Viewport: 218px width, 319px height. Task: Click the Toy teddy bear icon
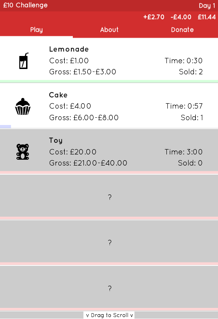tap(23, 152)
